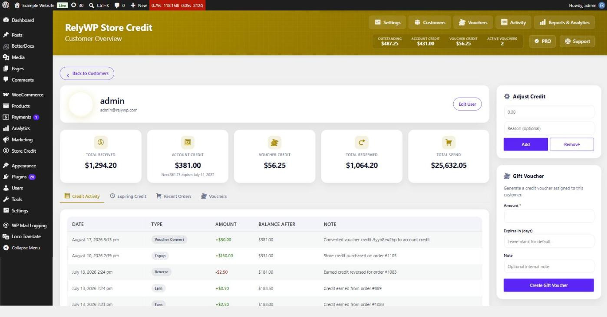607x317 pixels.
Task: Click the Gift Voucher Amount field
Action: point(549,216)
